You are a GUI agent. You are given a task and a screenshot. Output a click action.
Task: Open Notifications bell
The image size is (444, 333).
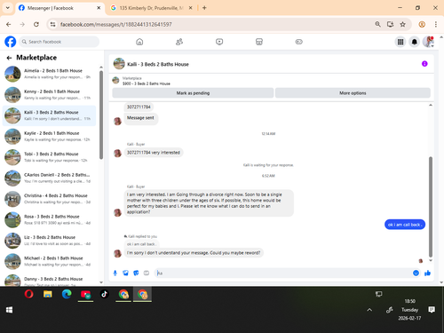tap(415, 42)
